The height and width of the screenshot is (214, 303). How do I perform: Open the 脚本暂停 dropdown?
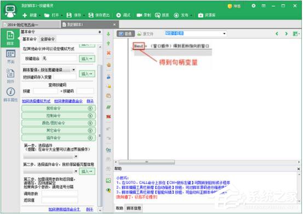coord(73,70)
